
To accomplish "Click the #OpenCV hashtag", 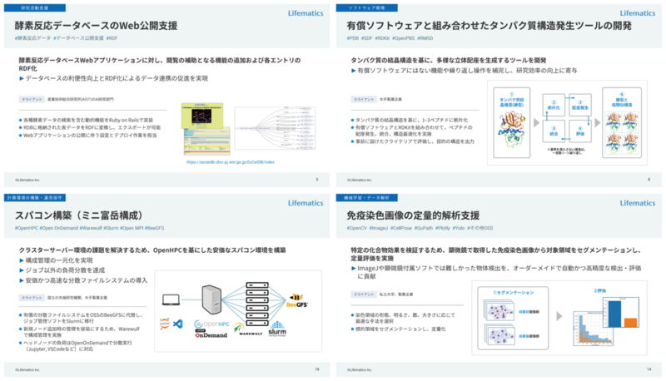I will (x=357, y=228).
